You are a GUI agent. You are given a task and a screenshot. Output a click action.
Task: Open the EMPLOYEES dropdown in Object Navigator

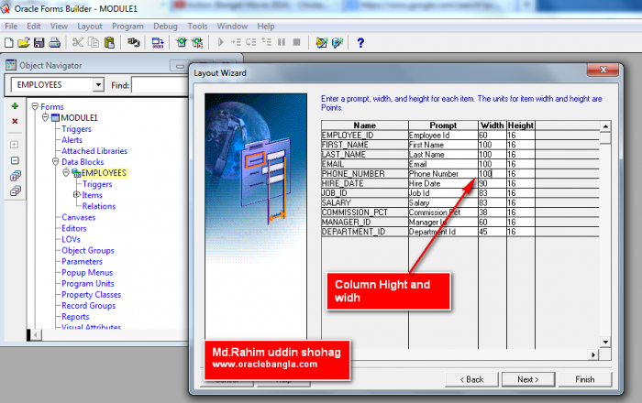pos(98,85)
